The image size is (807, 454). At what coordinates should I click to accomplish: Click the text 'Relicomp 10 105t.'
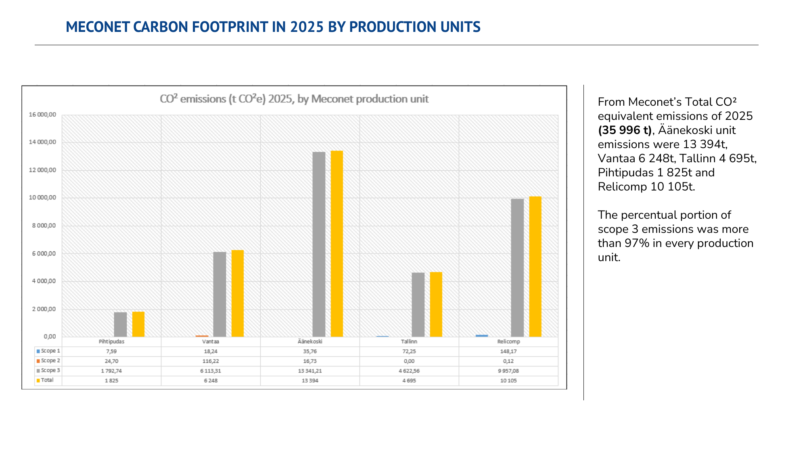tap(646, 187)
